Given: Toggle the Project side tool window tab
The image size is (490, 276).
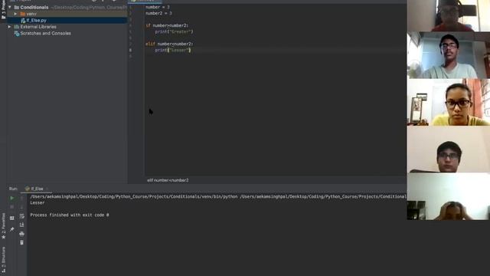Looking at the screenshot, I should point(3,9).
